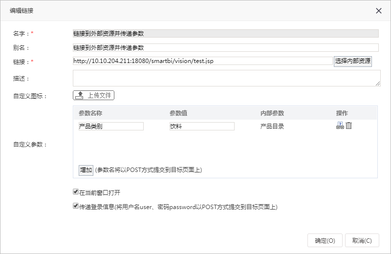Add a new parameter with 增加 button
This screenshot has width=391, height=254.
click(86, 170)
